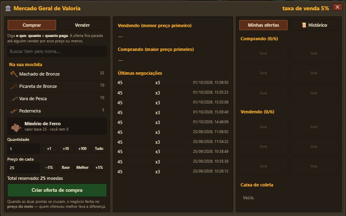Click the trade dated 01/10/2026, 15:06:50
The height and width of the screenshot is (216, 346).
pyautogui.click(x=173, y=83)
